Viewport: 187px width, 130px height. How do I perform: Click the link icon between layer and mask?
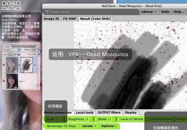(x=20, y=65)
